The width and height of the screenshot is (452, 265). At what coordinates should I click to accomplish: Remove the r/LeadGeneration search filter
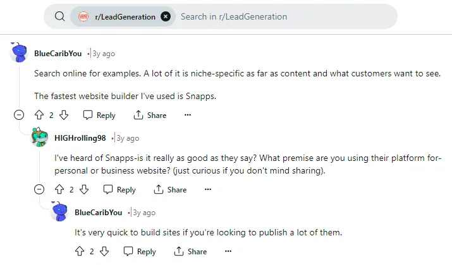pyautogui.click(x=166, y=16)
